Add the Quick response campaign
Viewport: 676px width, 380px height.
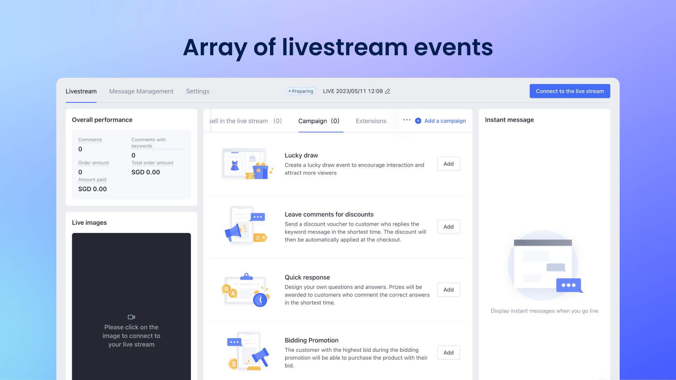448,290
